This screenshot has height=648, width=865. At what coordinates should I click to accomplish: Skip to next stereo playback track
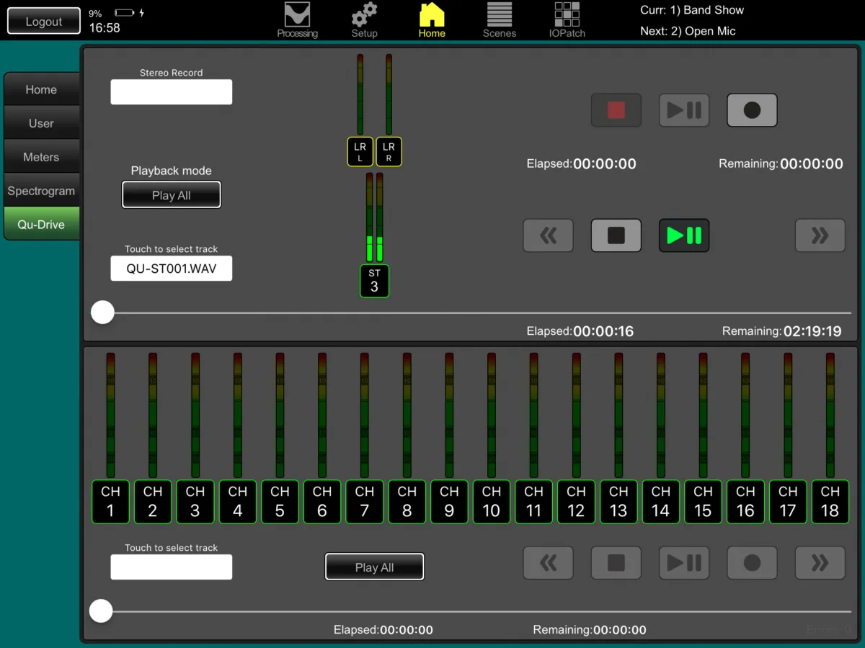point(820,235)
